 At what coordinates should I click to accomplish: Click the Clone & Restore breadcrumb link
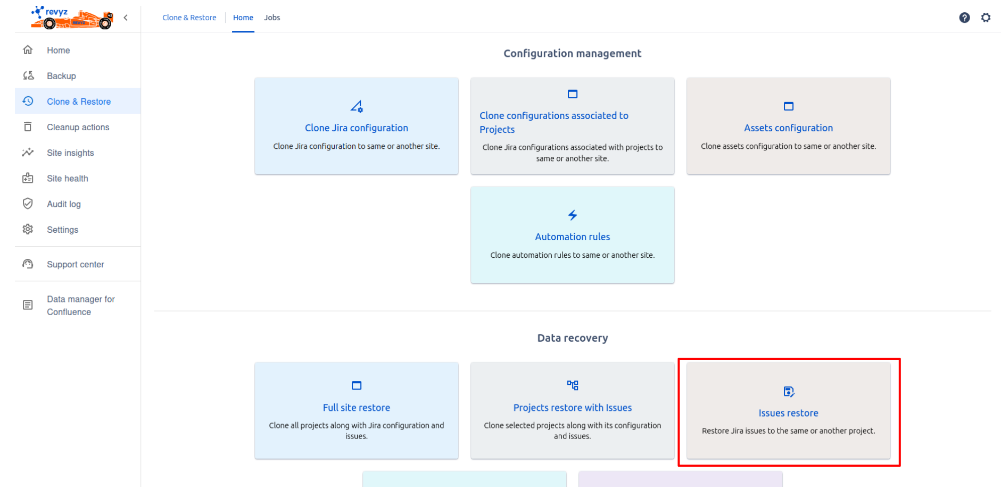(x=189, y=18)
